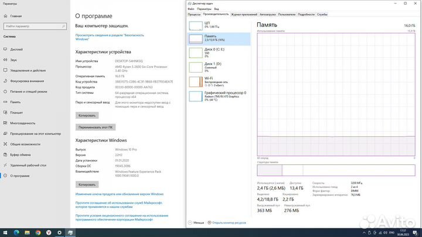
Task: Select Дисплей in Settings sidebar
Action: pos(16,49)
